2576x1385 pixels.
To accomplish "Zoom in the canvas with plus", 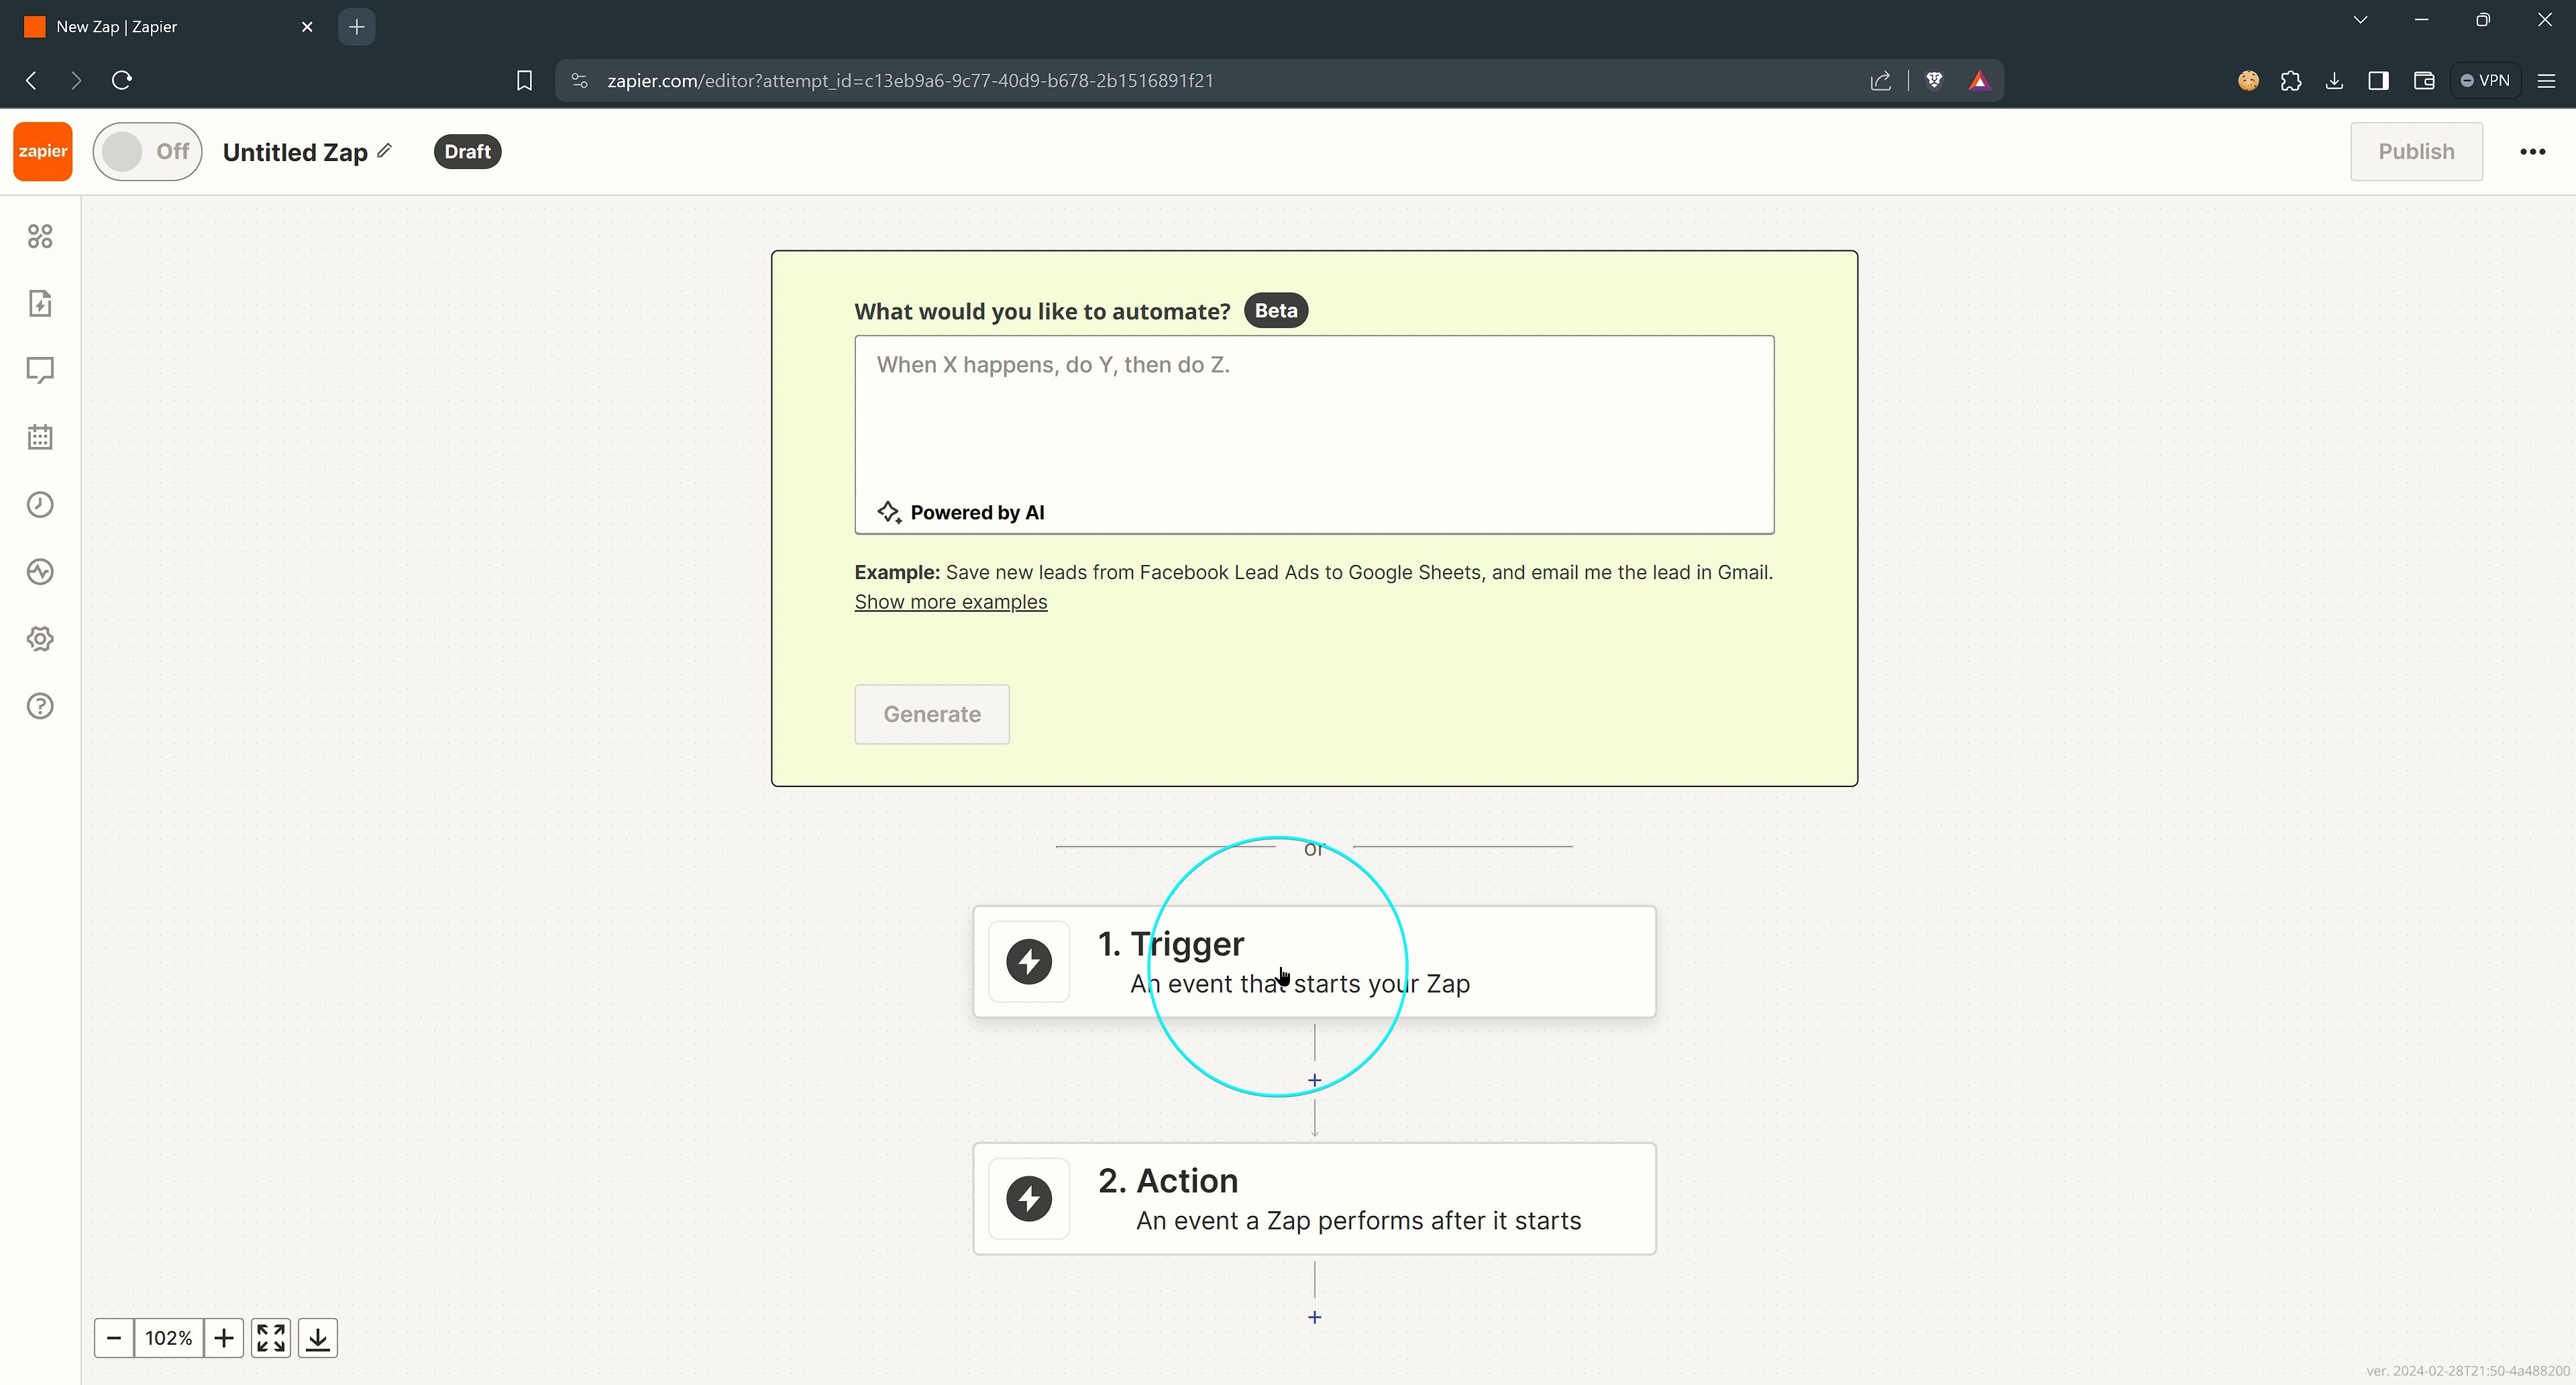I will pyautogui.click(x=224, y=1338).
